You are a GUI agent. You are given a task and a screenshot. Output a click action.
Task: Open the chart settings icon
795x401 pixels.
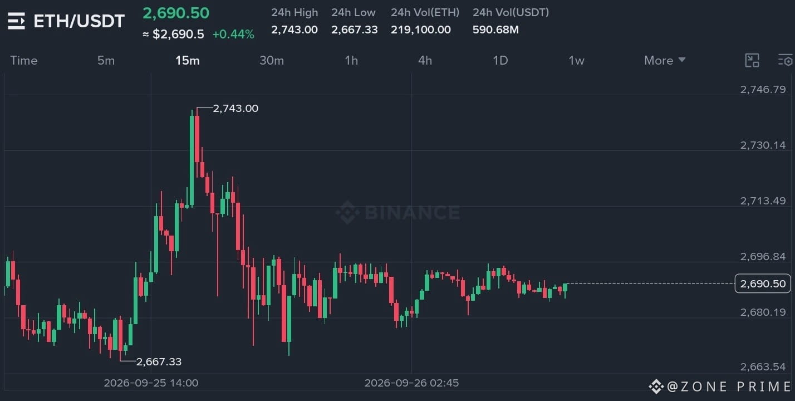click(x=785, y=61)
